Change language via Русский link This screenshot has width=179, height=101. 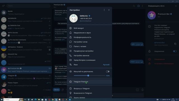106,65
